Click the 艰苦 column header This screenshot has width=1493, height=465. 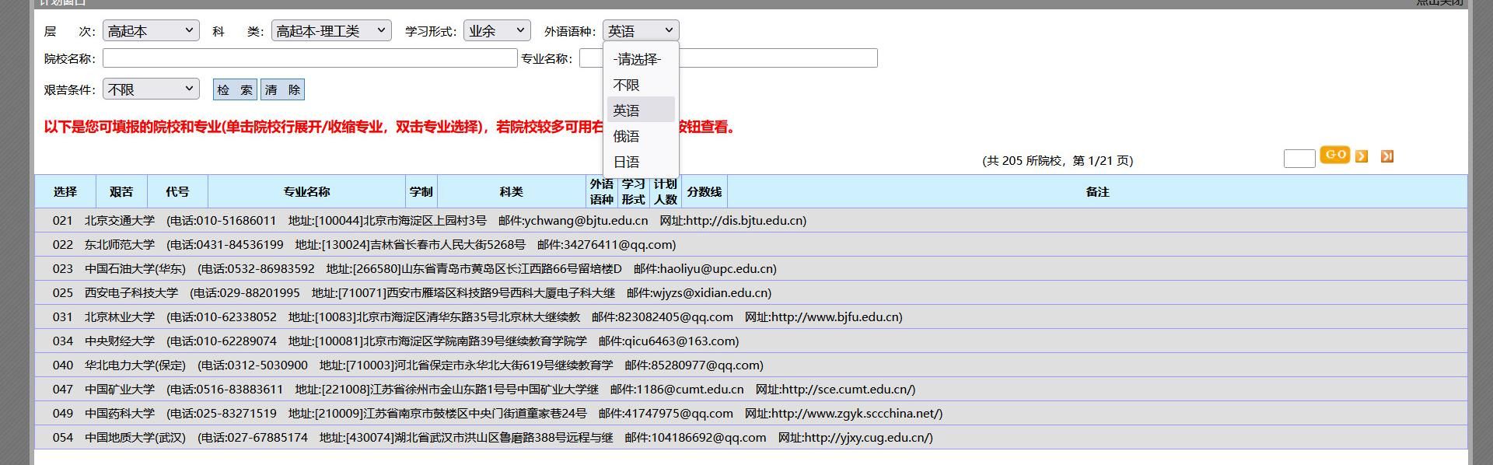121,191
